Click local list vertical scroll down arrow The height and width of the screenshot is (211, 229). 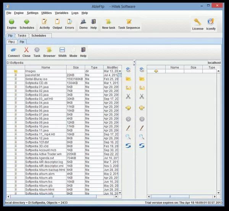point(120,193)
